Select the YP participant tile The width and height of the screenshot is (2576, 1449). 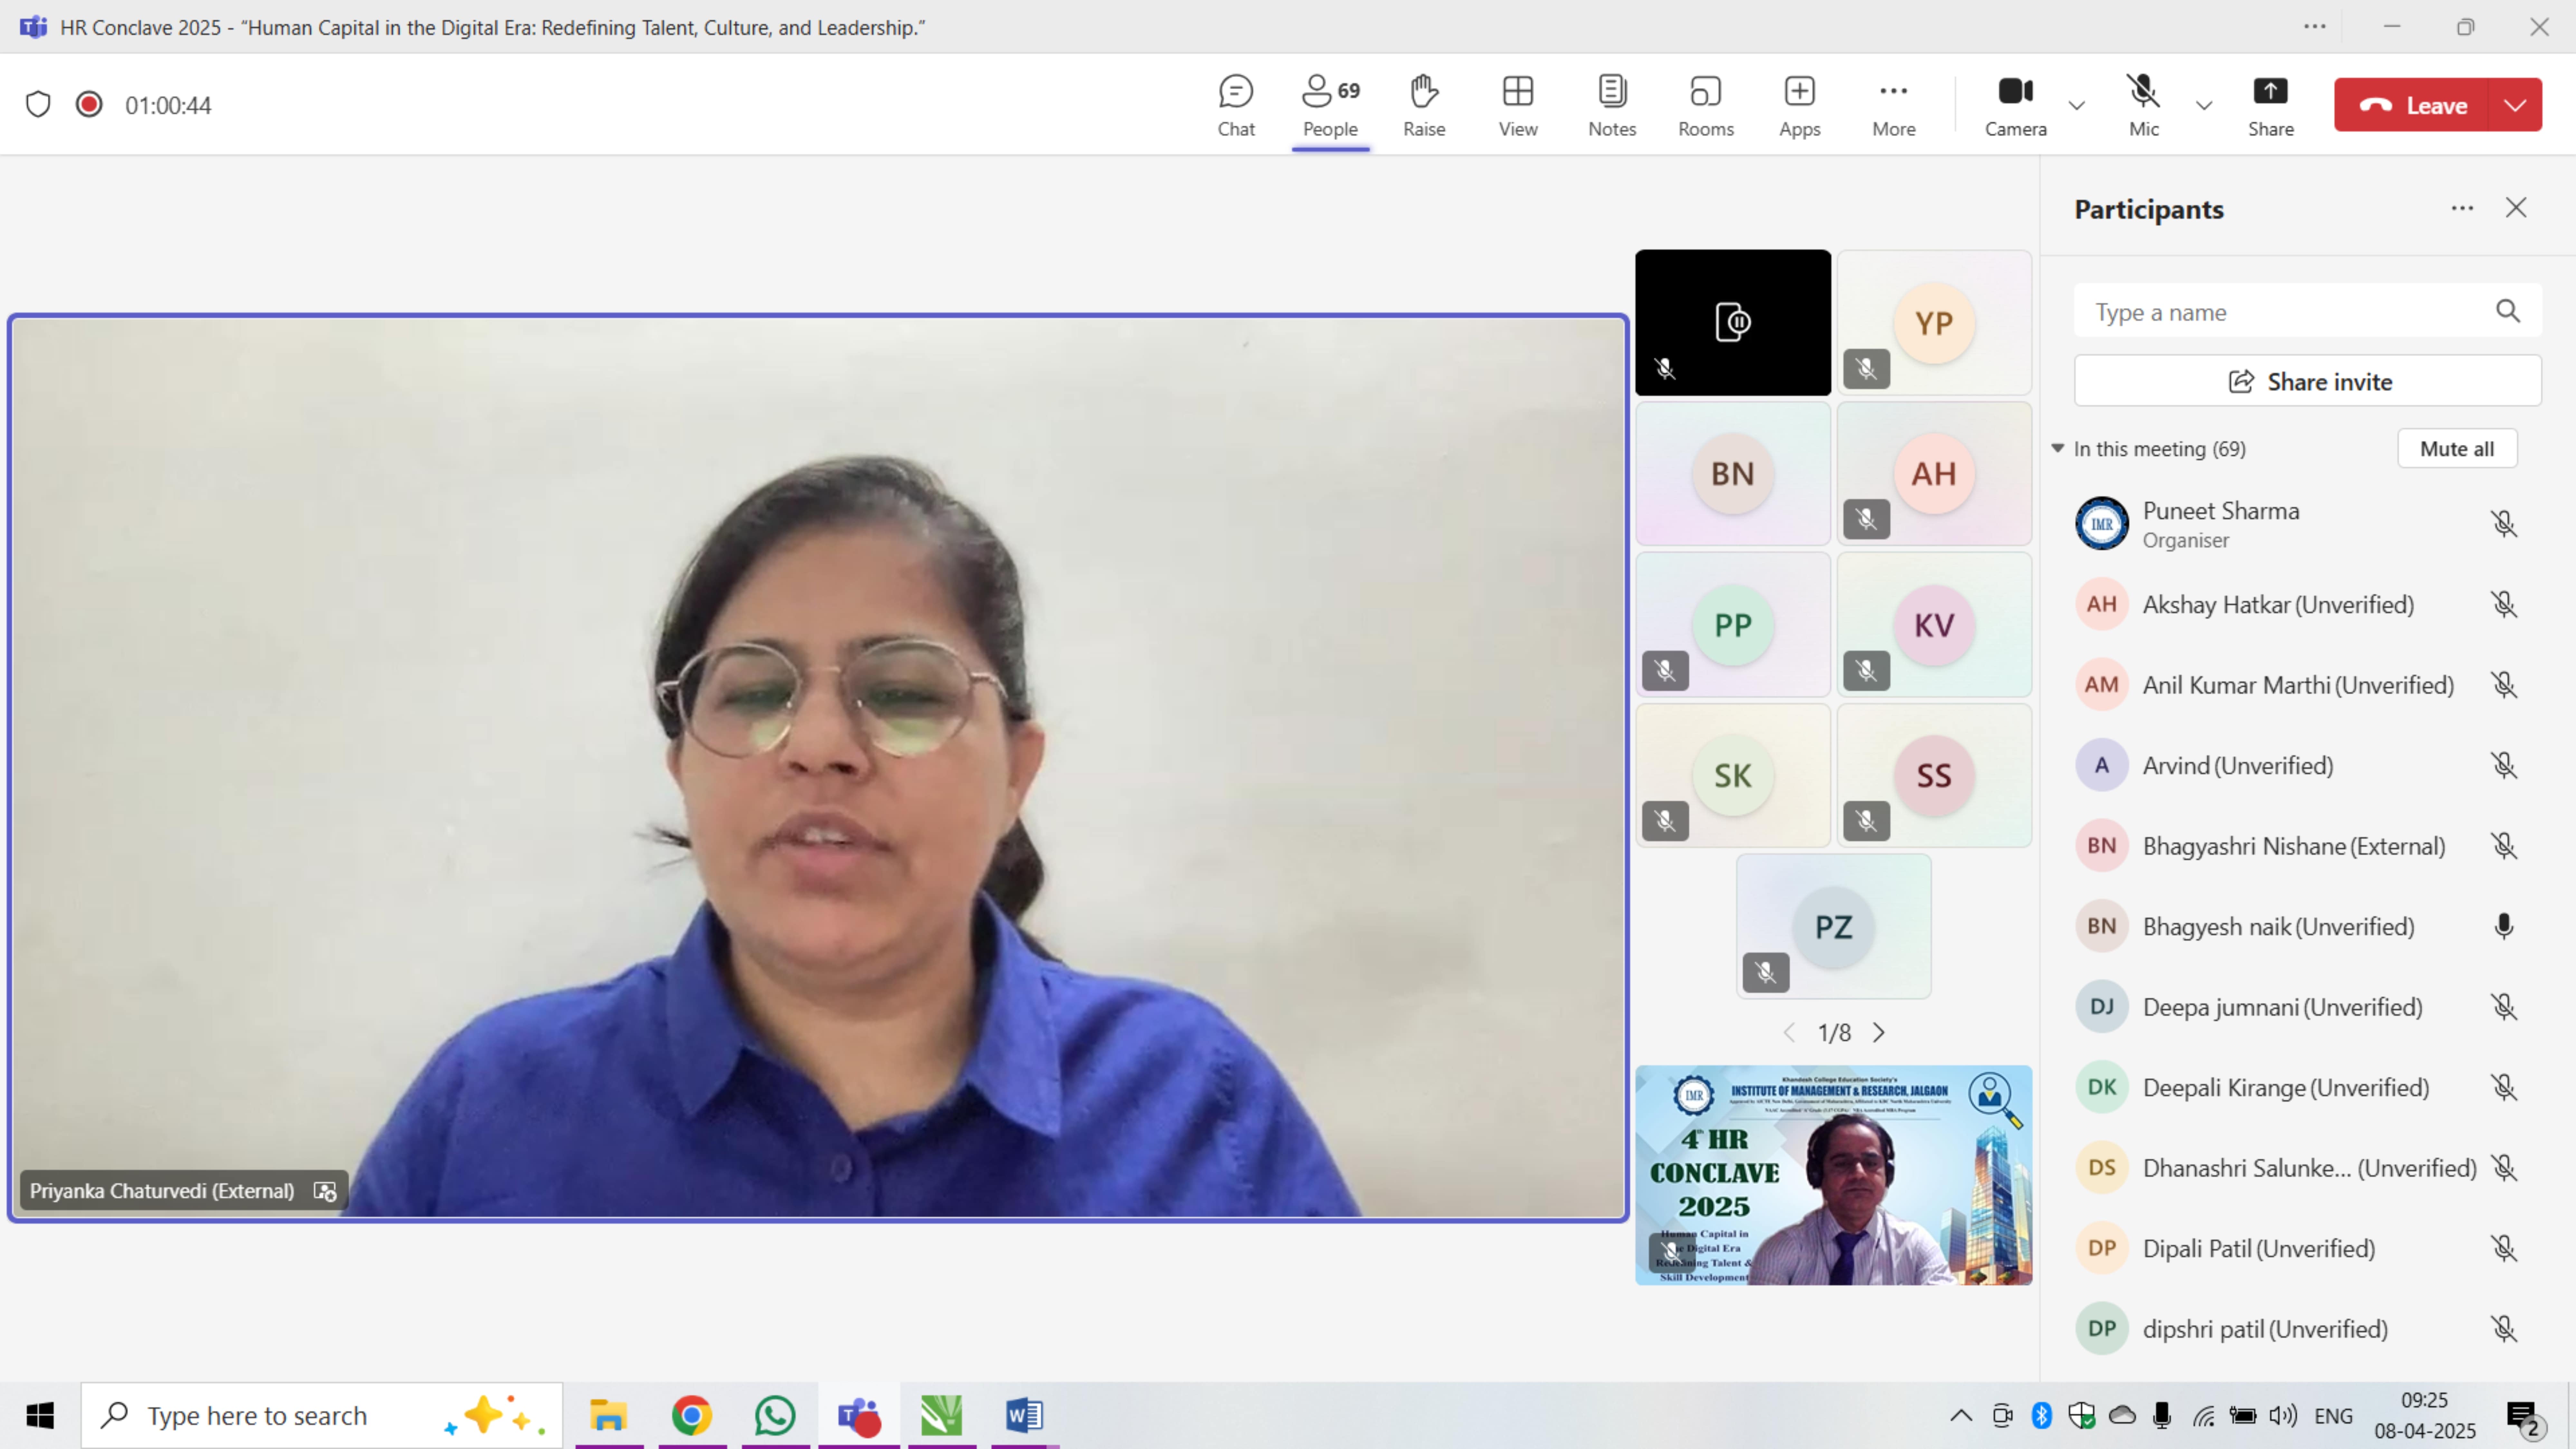(x=1934, y=323)
